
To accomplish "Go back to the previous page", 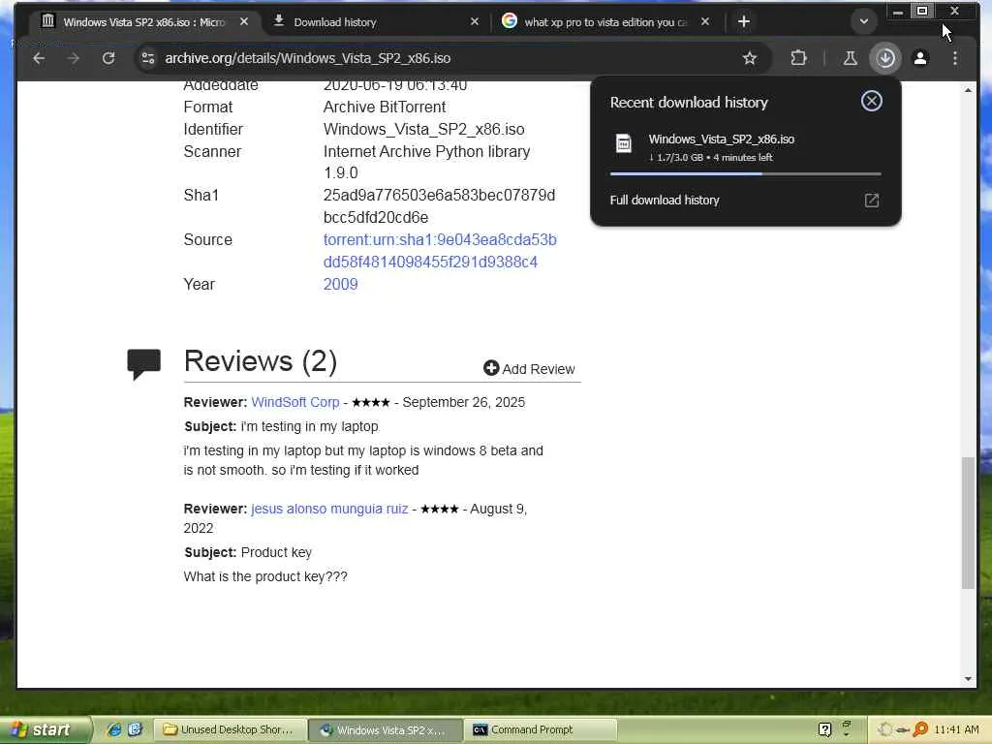I will 39,58.
